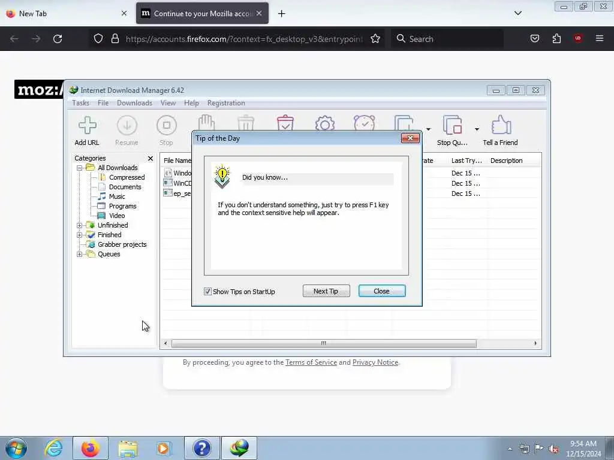Image resolution: width=614 pixels, height=460 pixels.
Task: Click the site padlock icon
Action: [x=115, y=39]
